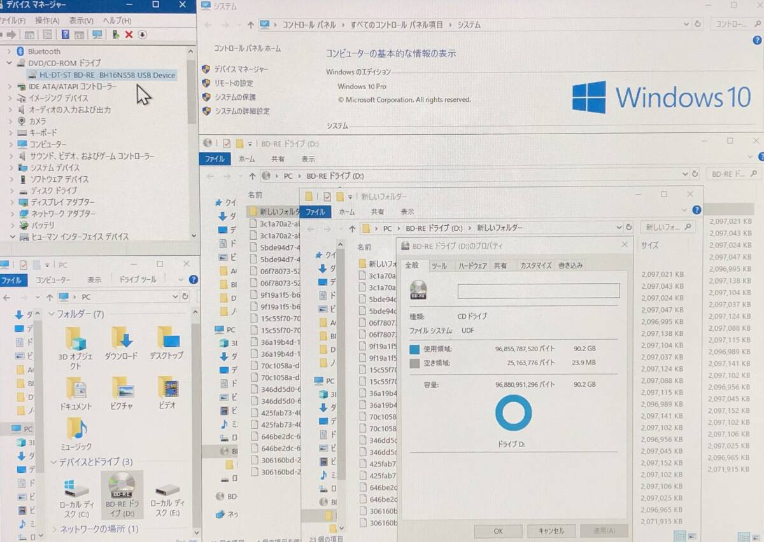Open ダウンロード folder in PC window
This screenshot has height=542, width=764.
(x=121, y=344)
